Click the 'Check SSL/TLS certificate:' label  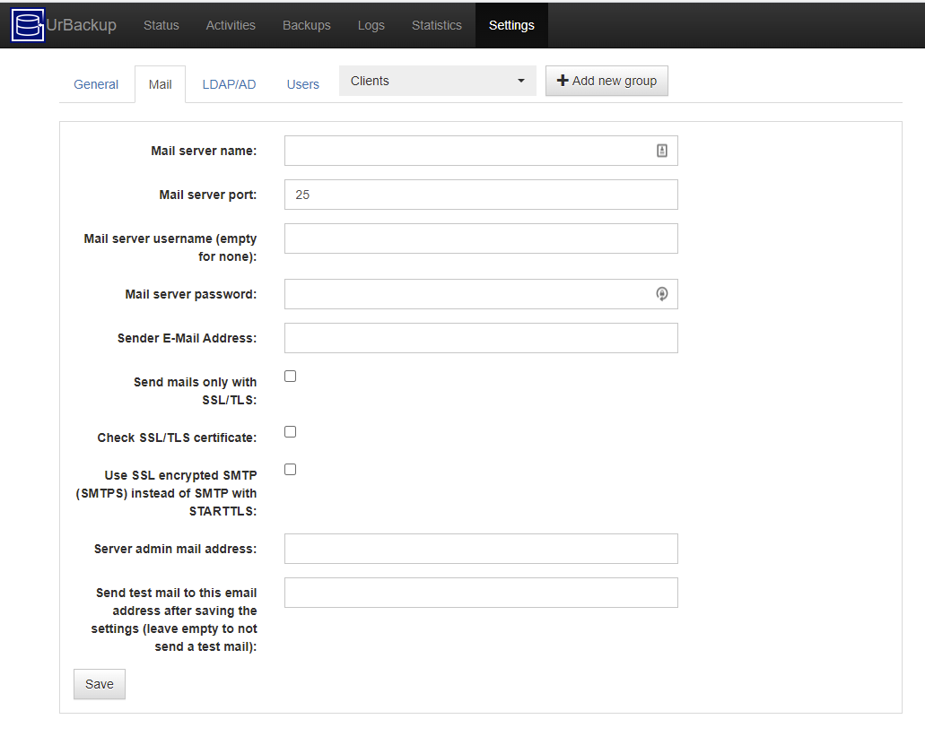(177, 438)
